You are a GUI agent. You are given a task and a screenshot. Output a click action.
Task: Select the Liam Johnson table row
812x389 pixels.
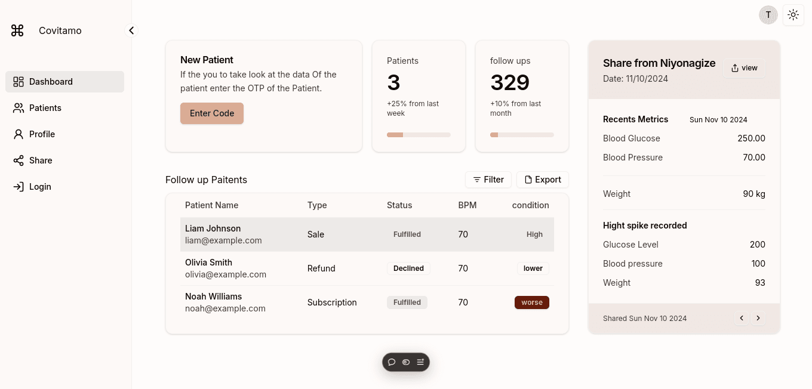[x=367, y=234]
